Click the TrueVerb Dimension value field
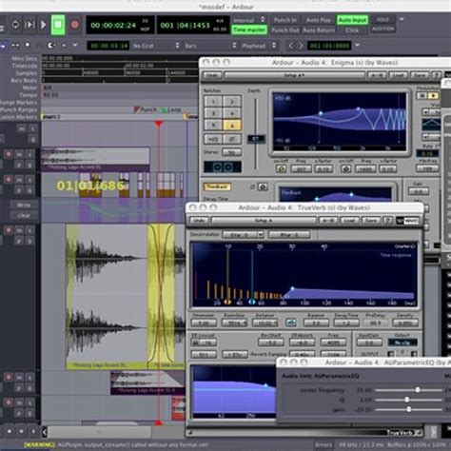 pos(204,324)
